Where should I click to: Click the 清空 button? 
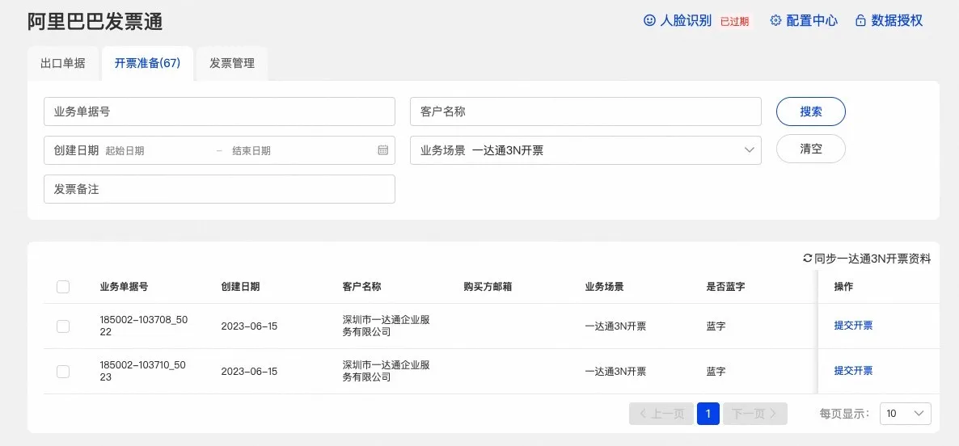[810, 149]
